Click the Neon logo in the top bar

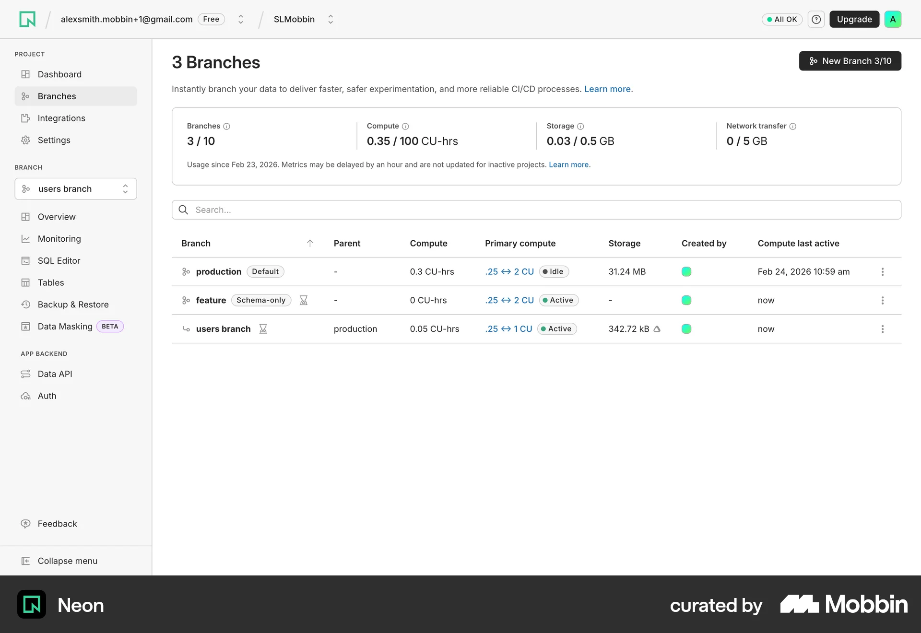pyautogui.click(x=27, y=19)
